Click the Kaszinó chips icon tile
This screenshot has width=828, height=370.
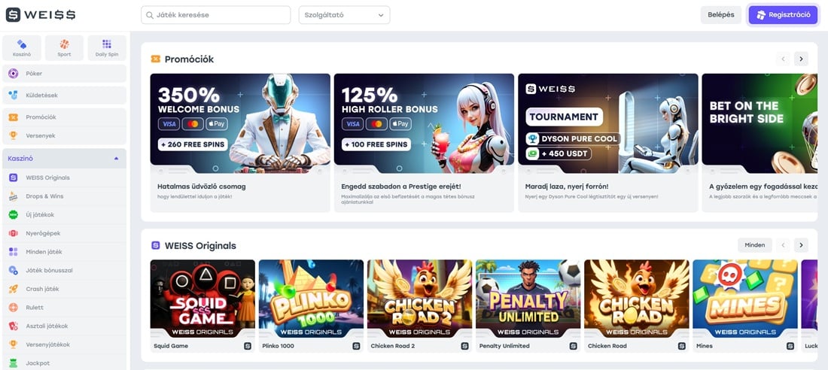[x=22, y=48]
